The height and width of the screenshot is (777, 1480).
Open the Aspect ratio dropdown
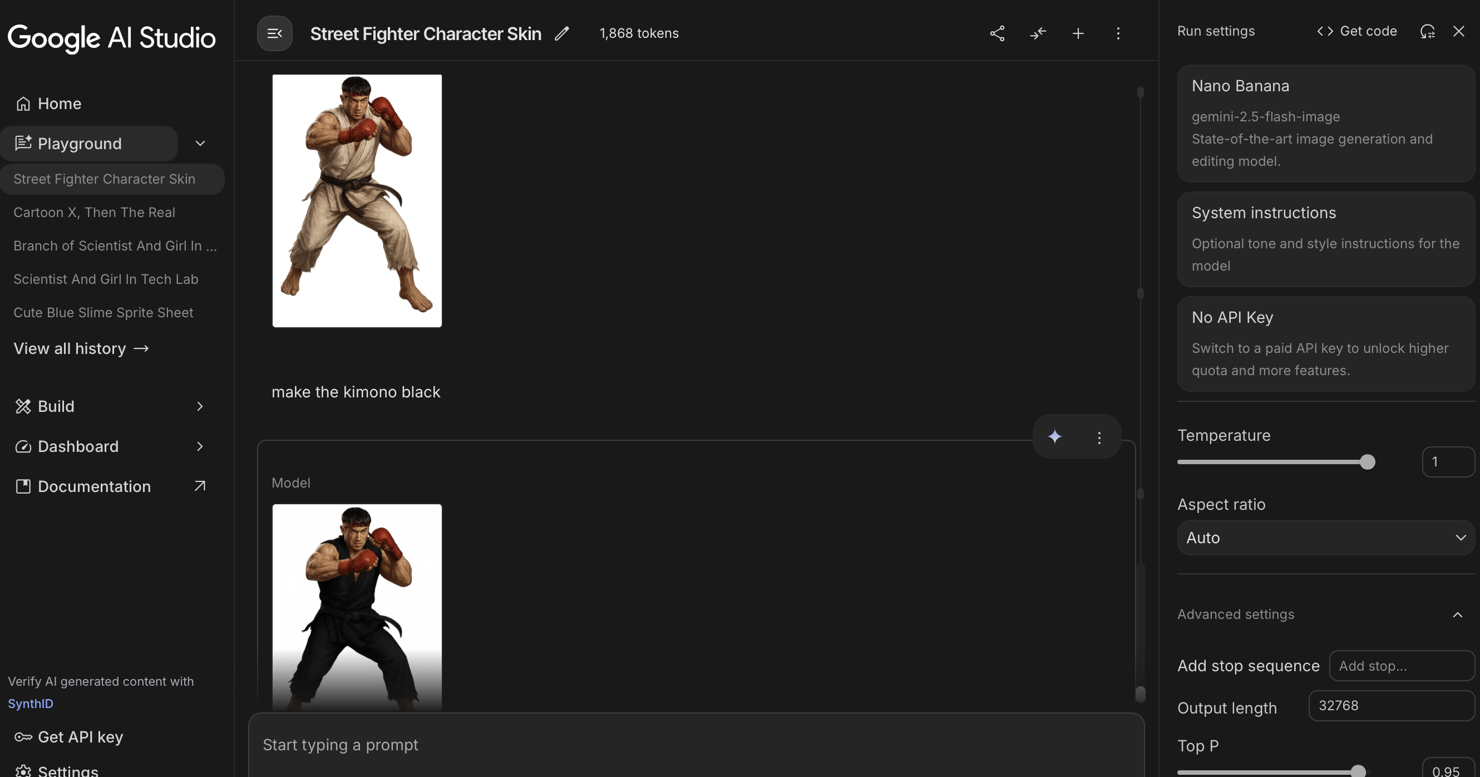[x=1325, y=538]
